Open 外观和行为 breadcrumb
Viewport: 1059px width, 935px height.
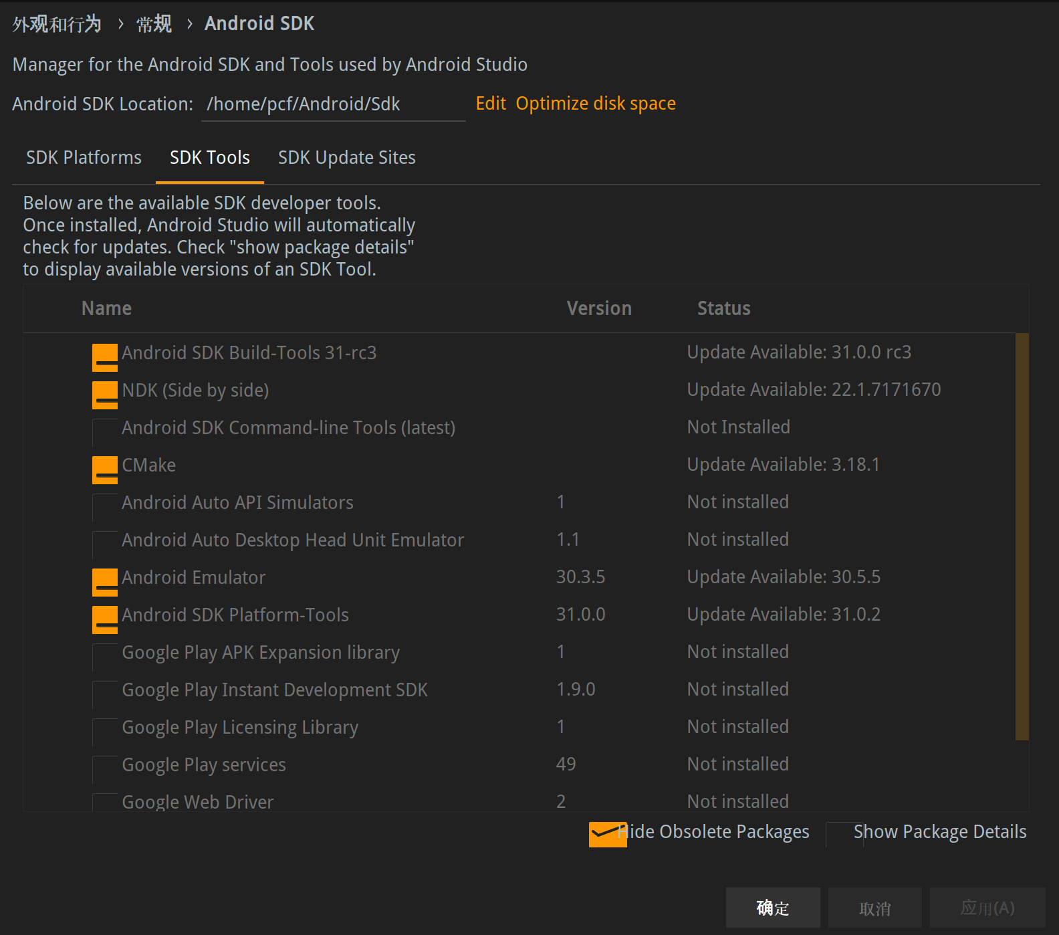pyautogui.click(x=57, y=24)
